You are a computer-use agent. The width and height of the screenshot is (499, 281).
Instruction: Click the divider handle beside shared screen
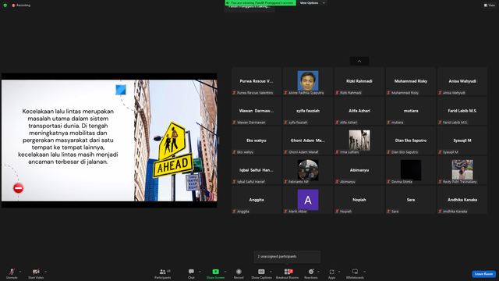pos(218,140)
